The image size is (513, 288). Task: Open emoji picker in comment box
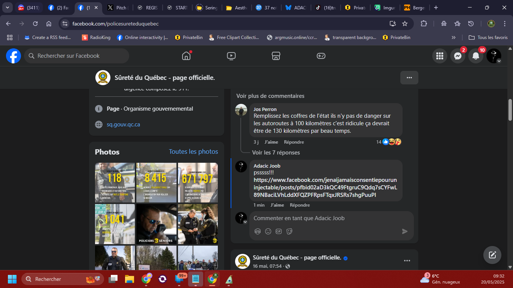(268, 231)
